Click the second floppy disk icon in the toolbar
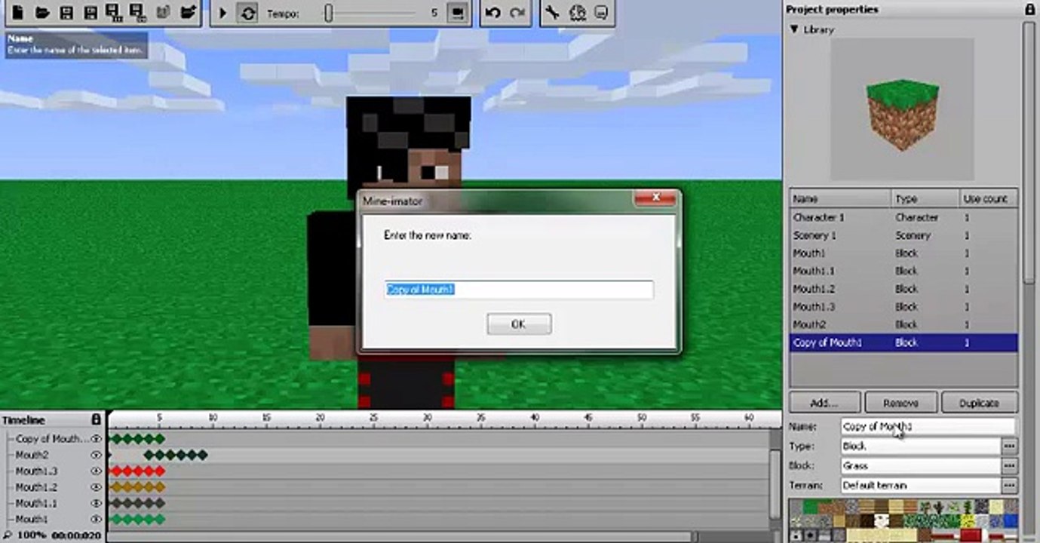 pyautogui.click(x=91, y=13)
